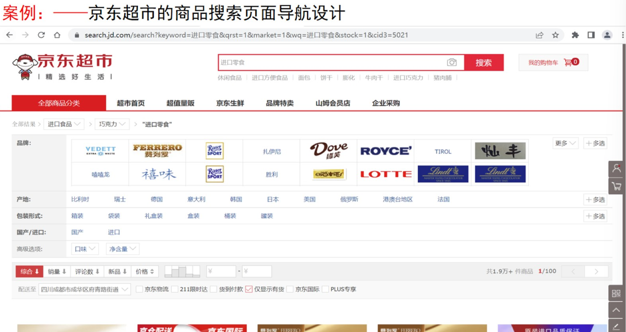Click the price range histogram graphic

[182, 271]
